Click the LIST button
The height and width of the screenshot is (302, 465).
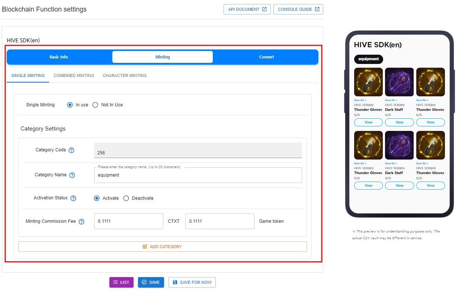pos(121,282)
